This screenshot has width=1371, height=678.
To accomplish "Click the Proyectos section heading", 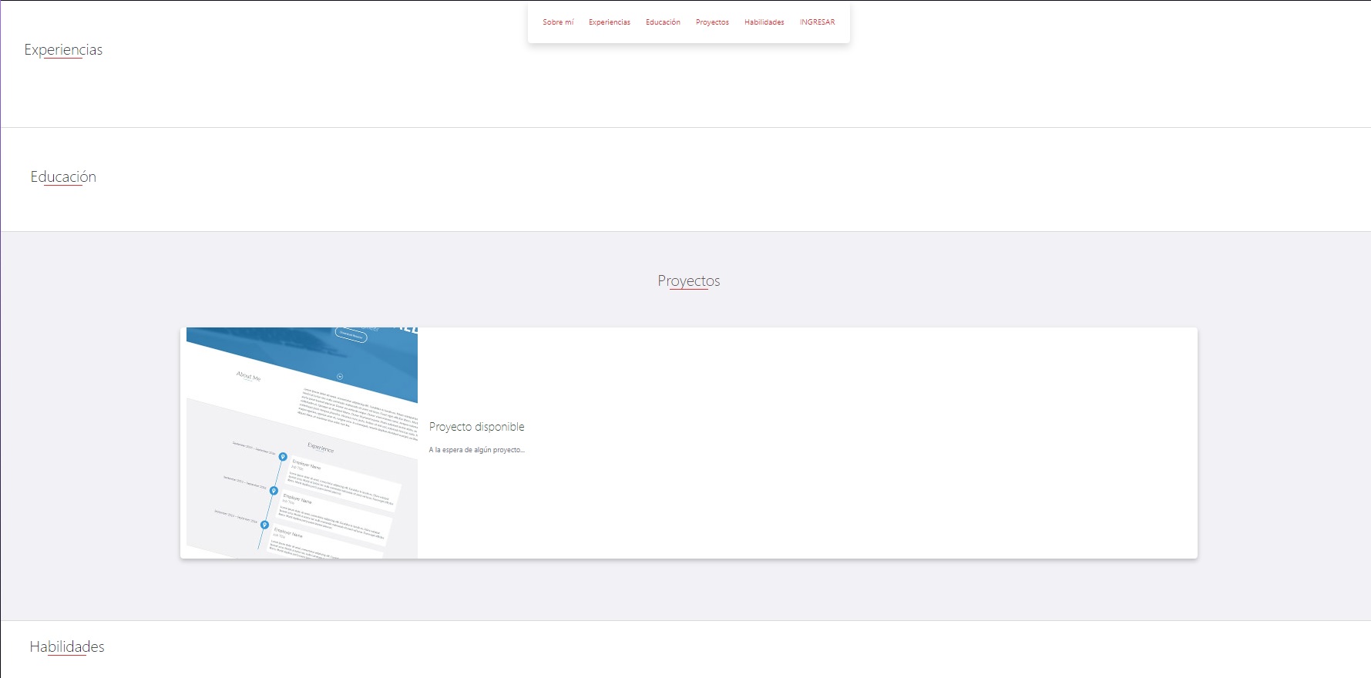I will tap(689, 281).
